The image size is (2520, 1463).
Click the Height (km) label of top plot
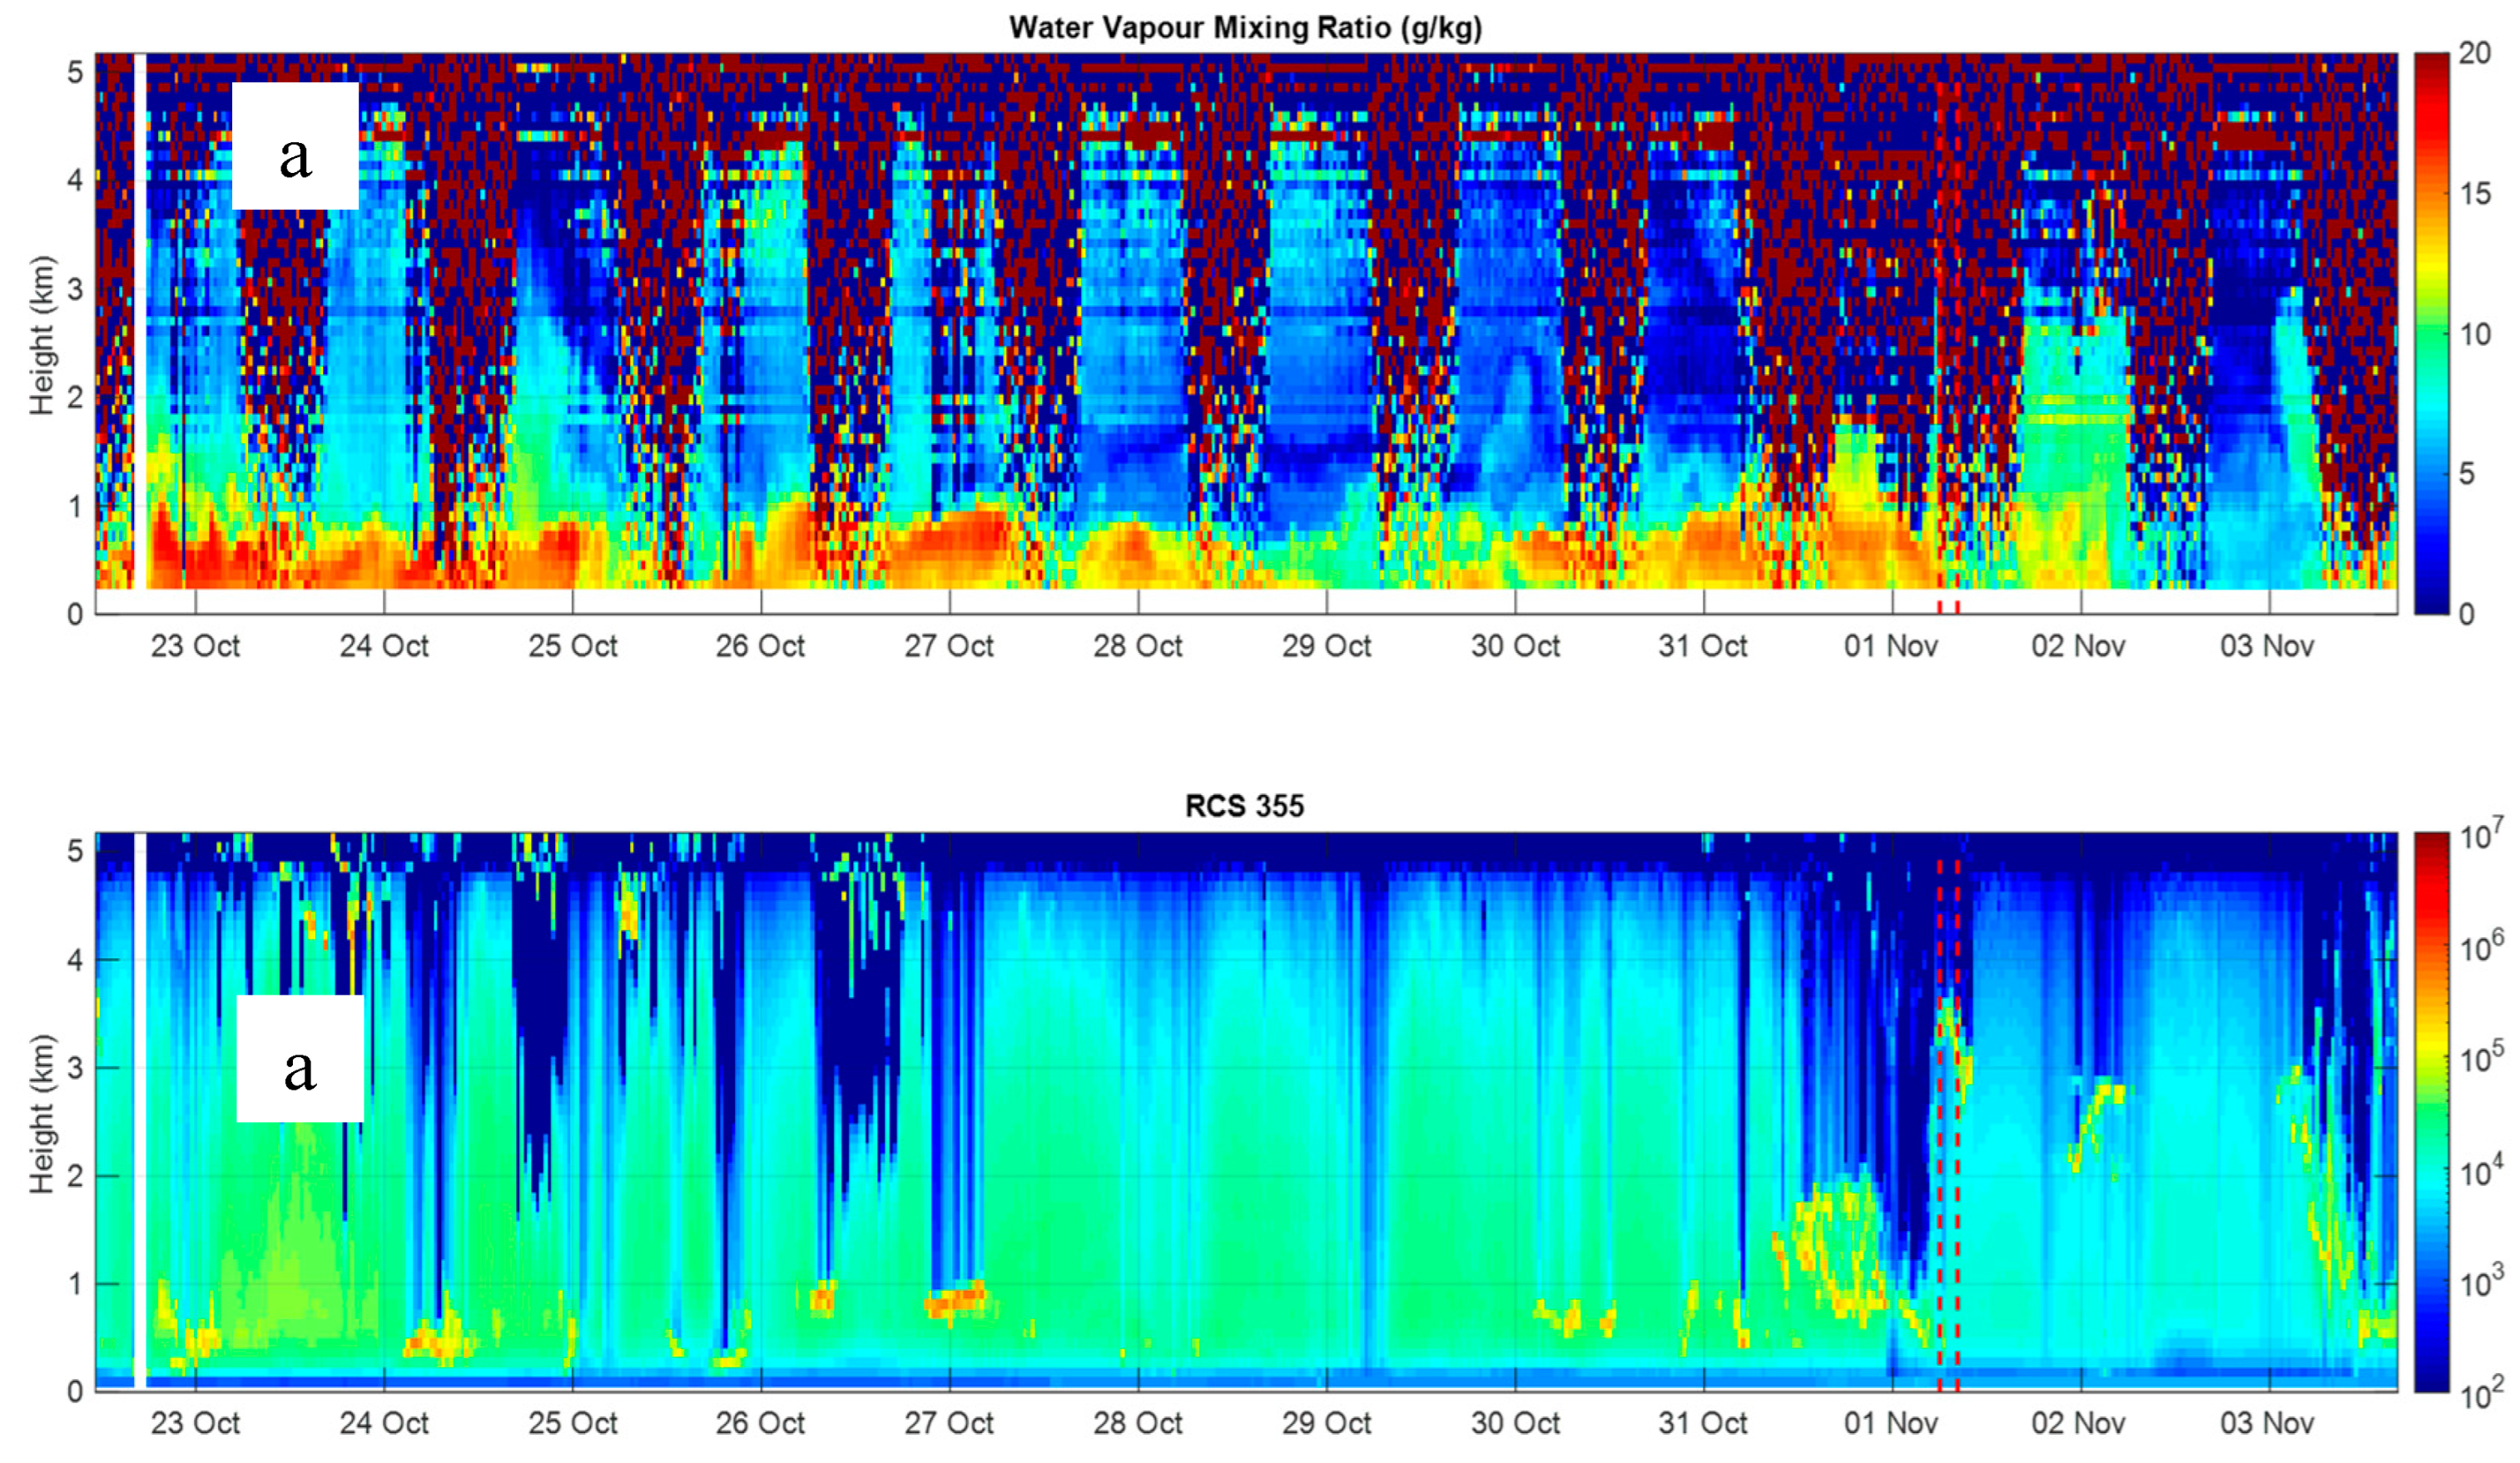click(41, 335)
